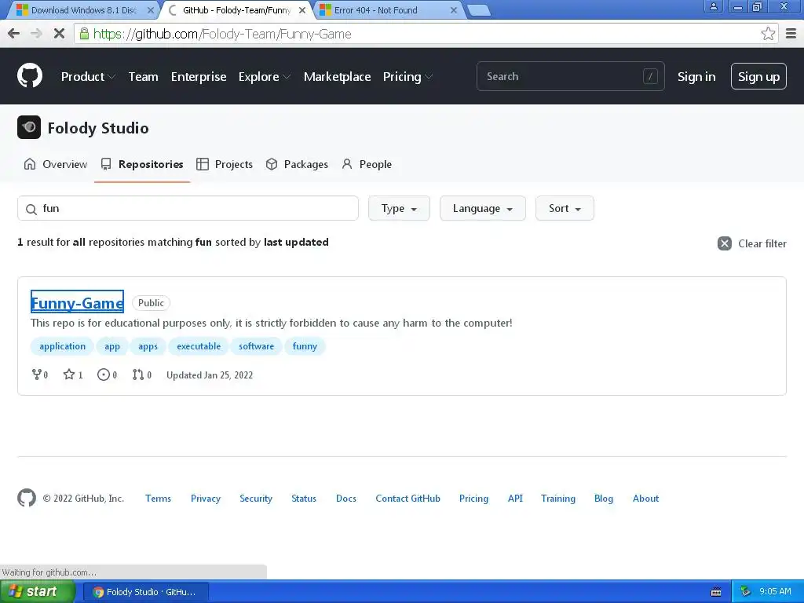The image size is (804, 603).
Task: Click Marketplace in the header
Action: pyautogui.click(x=337, y=76)
